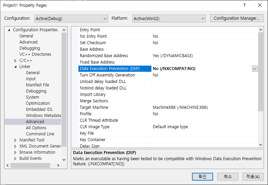The height and width of the screenshot is (185, 268).
Task: Select All Options under Linker
Action: pyautogui.click(x=36, y=128)
